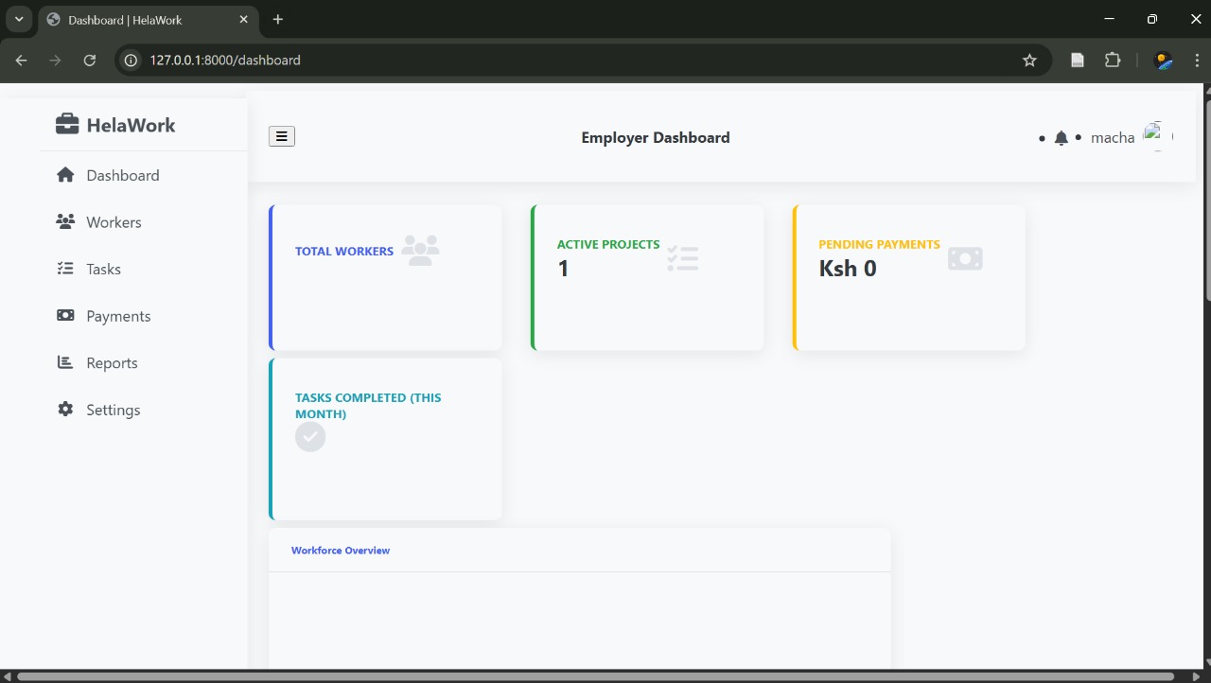Viewport: 1211px width, 683px height.
Task: Bookmark this page with the star icon
Action: pos(1029,60)
